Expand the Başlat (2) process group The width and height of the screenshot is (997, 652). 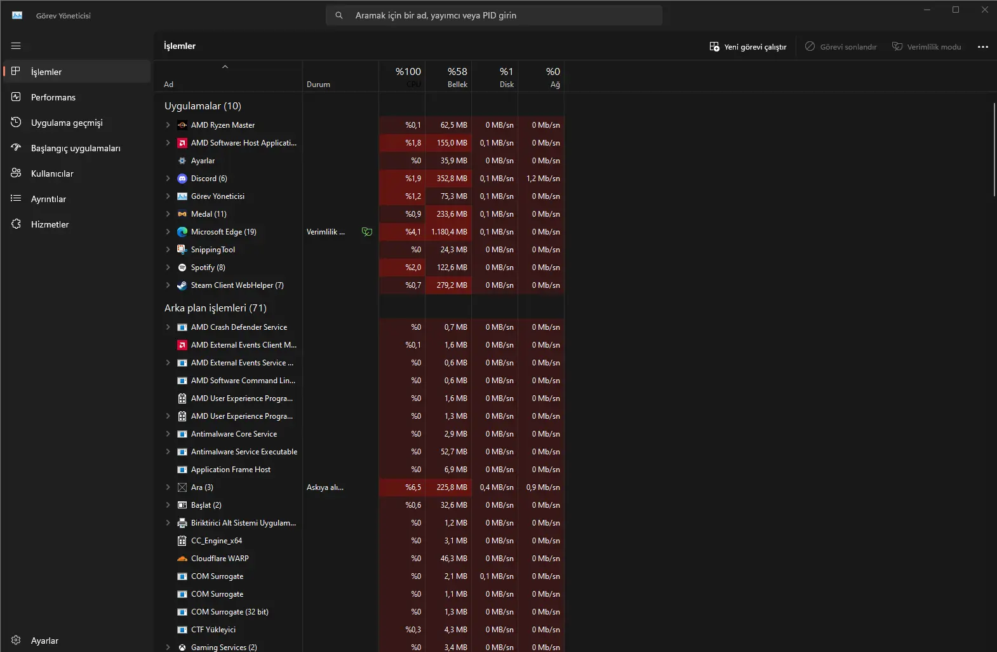[168, 505]
